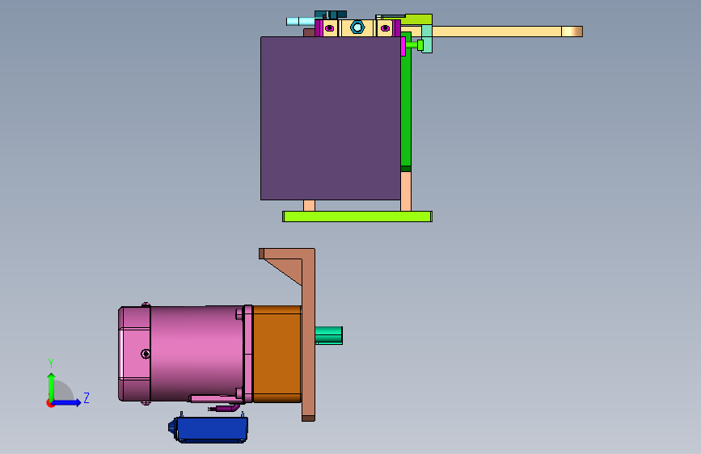Viewport: 701px width, 454px height.
Task: Click the green Y axis of the triad
Action: click(51, 386)
